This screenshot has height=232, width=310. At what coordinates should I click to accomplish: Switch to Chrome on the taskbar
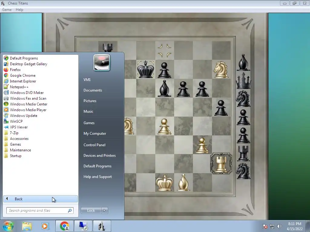(64, 226)
